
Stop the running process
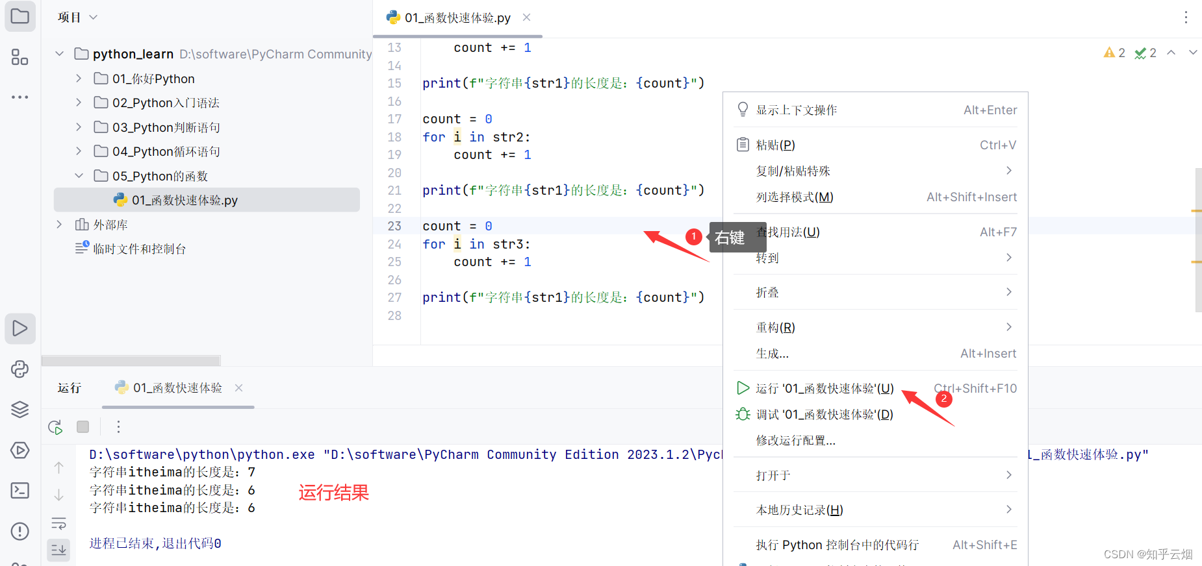tap(83, 427)
